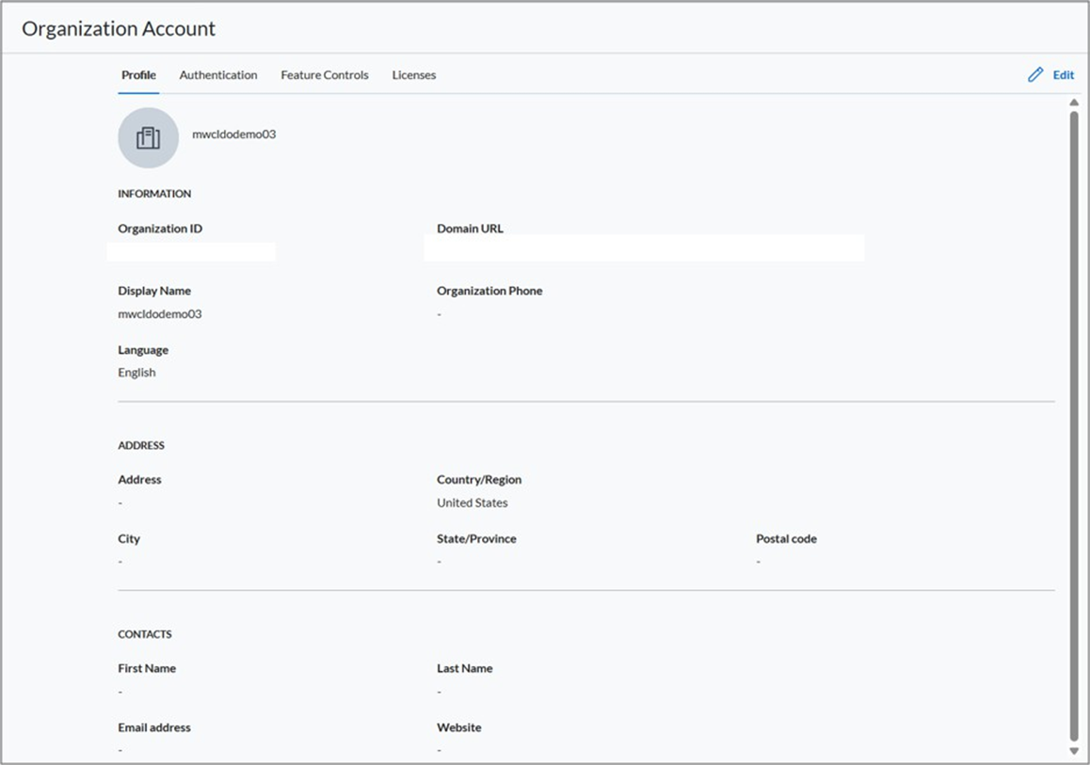This screenshot has height=765, width=1090.
Task: Click the organization building avatar icon
Action: tap(148, 138)
